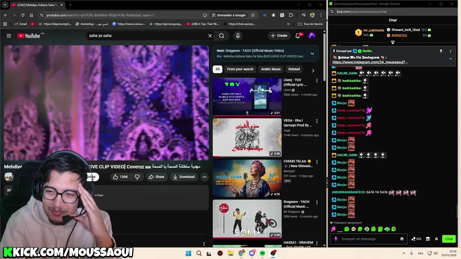Bookmark this page with star icon
461x259 pixels.
253,15
